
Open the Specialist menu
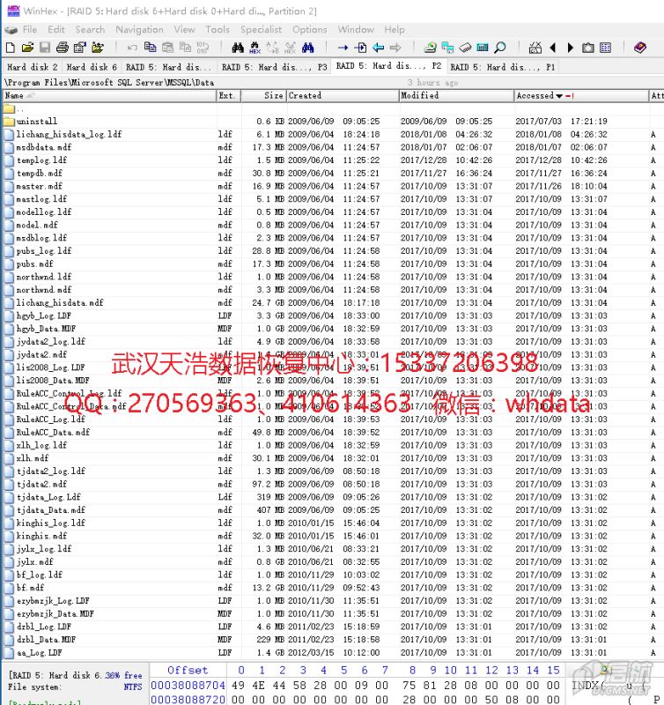tap(262, 29)
